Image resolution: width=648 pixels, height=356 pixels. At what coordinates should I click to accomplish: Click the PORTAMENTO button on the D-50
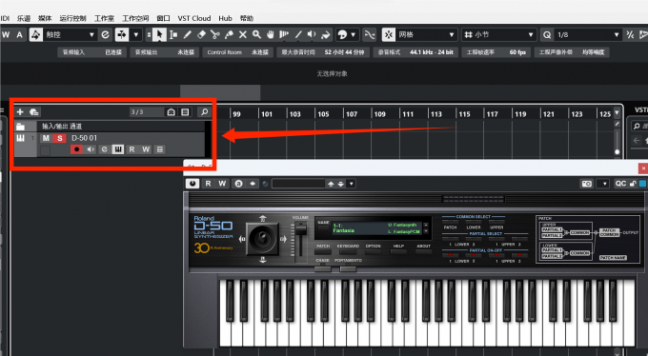click(348, 268)
